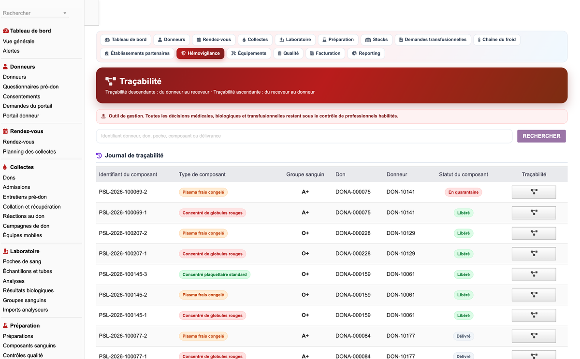Open the Facturation tab
Screen dimensions: 580x359
pos(325,53)
